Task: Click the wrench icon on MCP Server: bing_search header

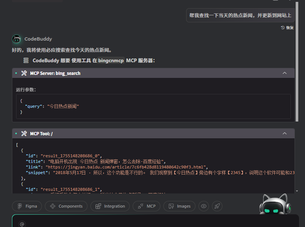Action: tap(24, 73)
